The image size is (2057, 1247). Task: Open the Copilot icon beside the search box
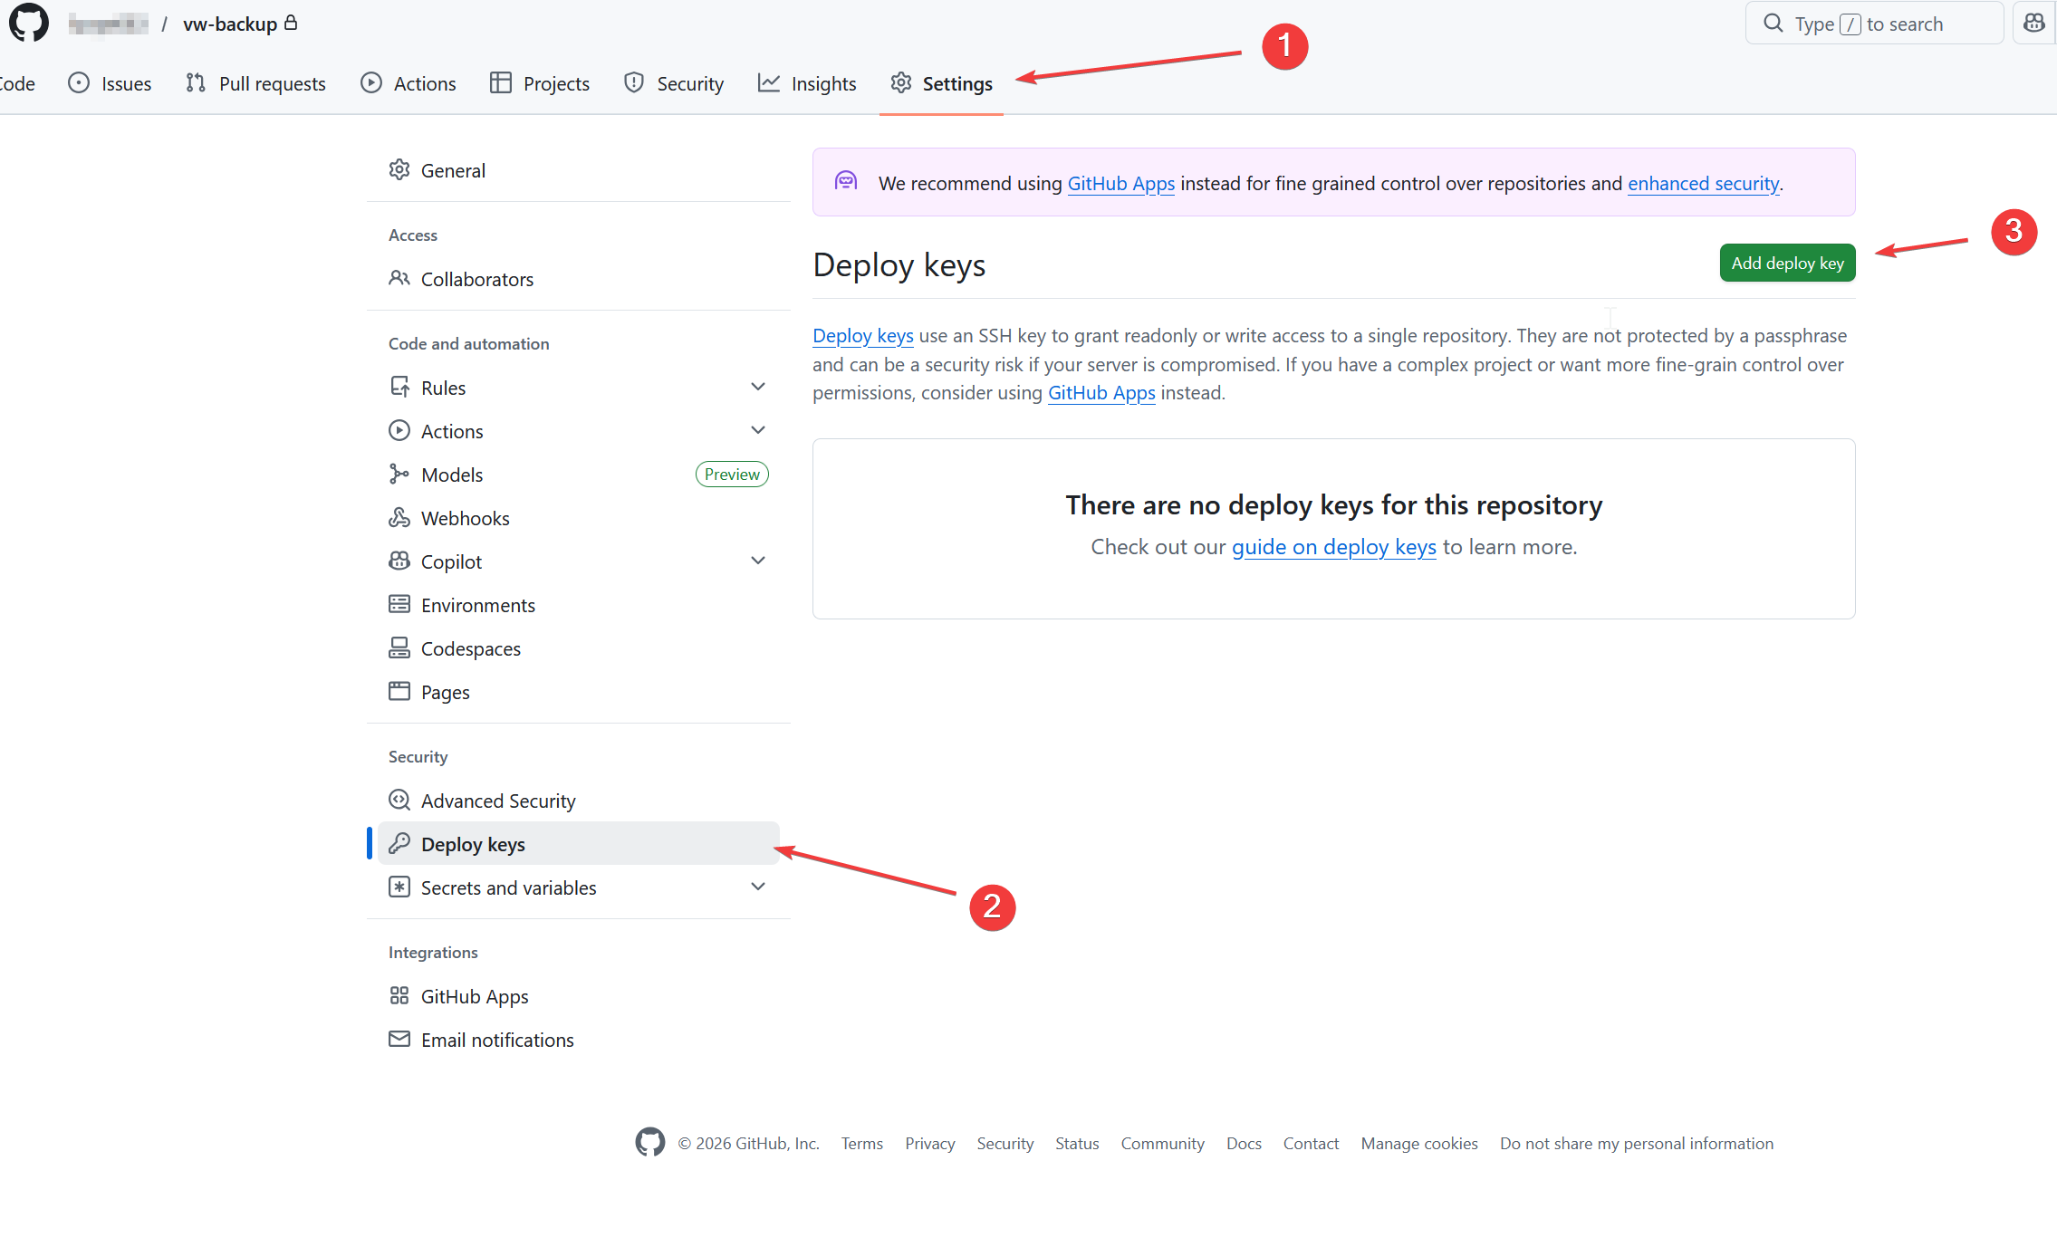coord(2033,24)
